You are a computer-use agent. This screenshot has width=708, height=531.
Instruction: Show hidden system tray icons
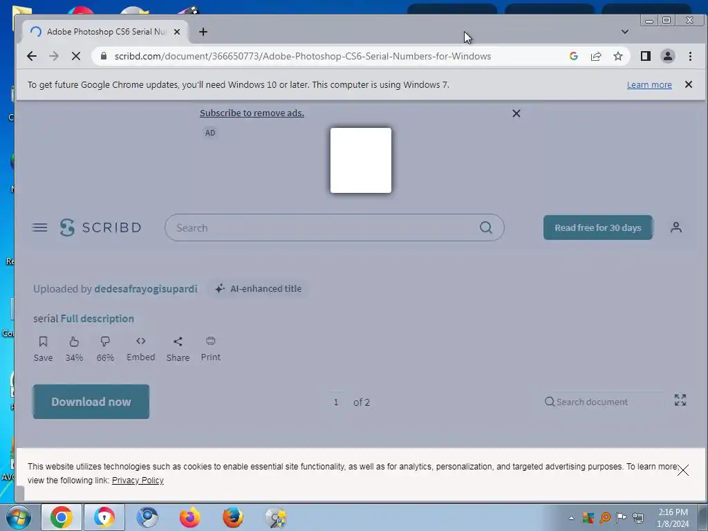(x=571, y=518)
